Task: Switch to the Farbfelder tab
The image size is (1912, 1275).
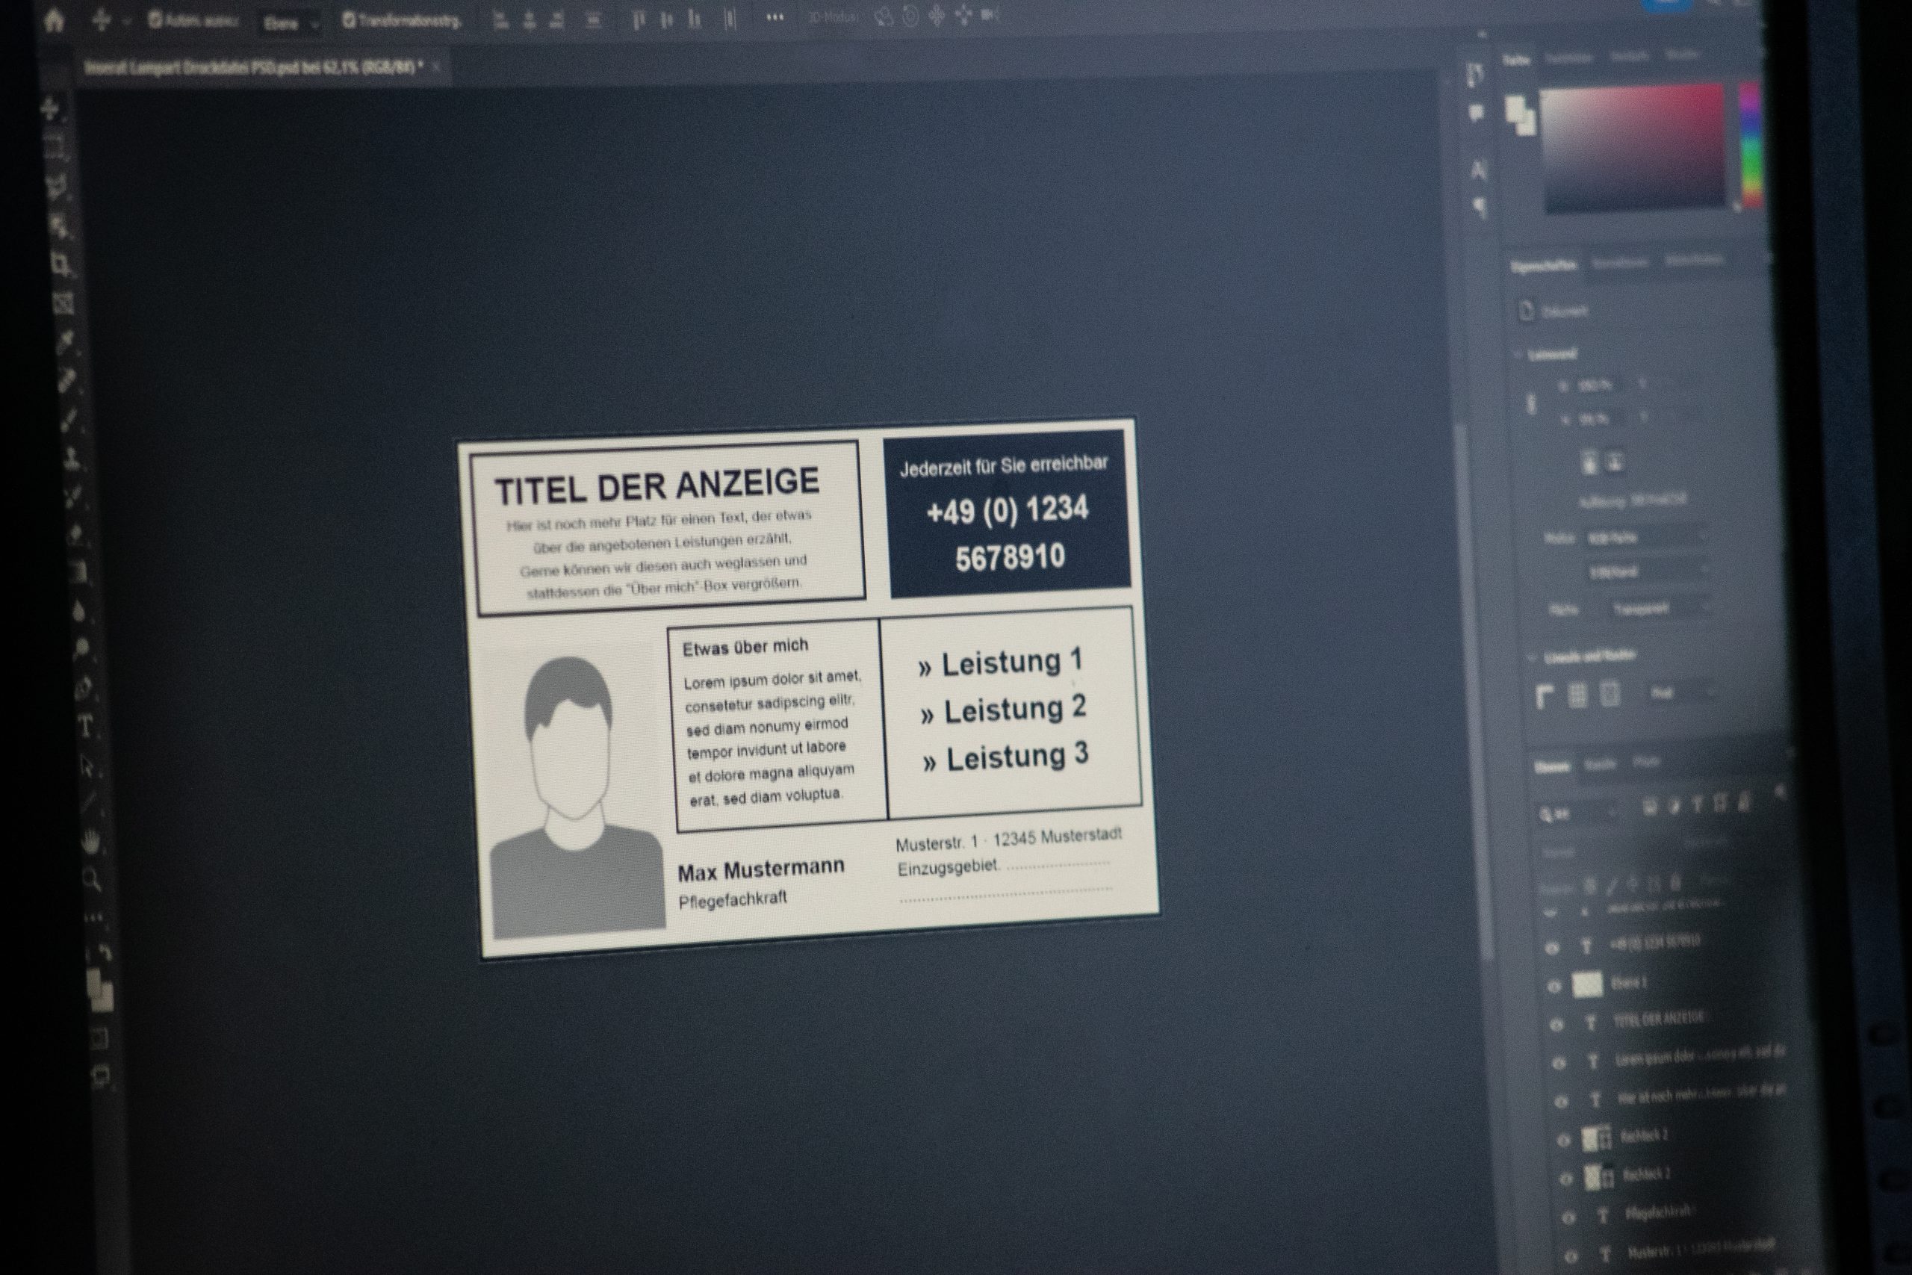Action: 1568,58
